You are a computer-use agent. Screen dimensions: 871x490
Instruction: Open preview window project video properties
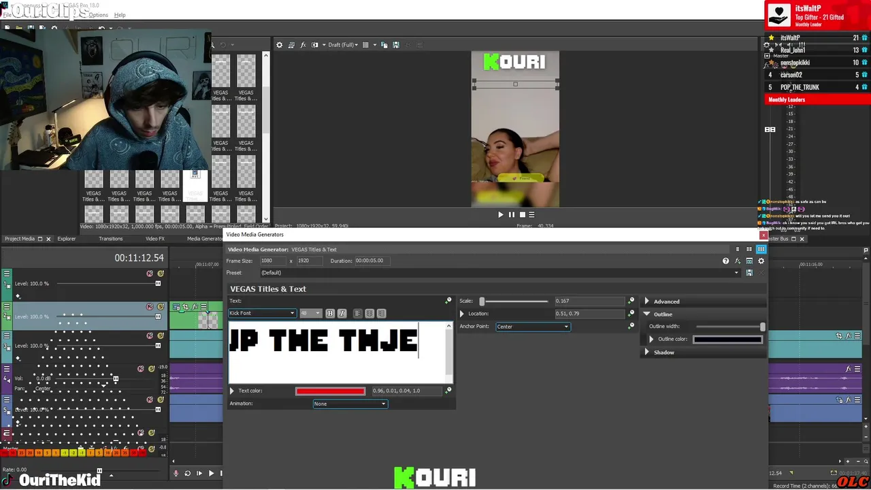[279, 45]
